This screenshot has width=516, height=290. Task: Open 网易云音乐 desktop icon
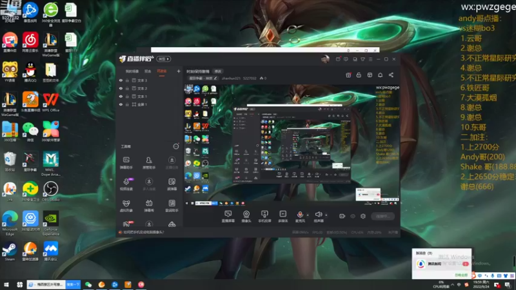[x=30, y=43]
